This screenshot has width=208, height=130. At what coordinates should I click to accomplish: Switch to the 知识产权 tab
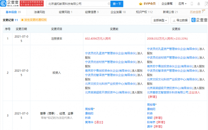coord(144,12)
